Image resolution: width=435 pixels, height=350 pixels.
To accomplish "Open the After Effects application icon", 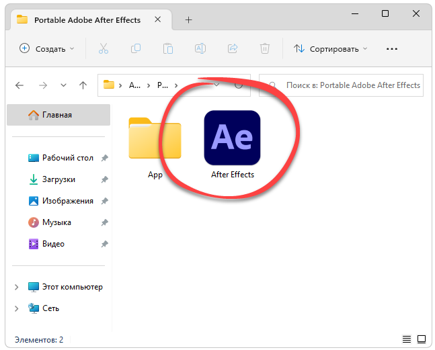I will pyautogui.click(x=232, y=138).
